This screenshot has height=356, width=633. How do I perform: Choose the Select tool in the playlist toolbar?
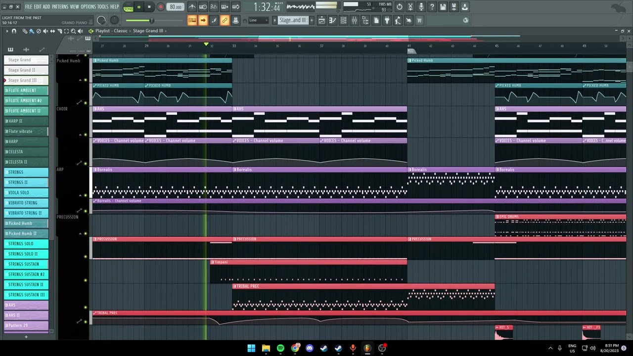tap(66, 31)
